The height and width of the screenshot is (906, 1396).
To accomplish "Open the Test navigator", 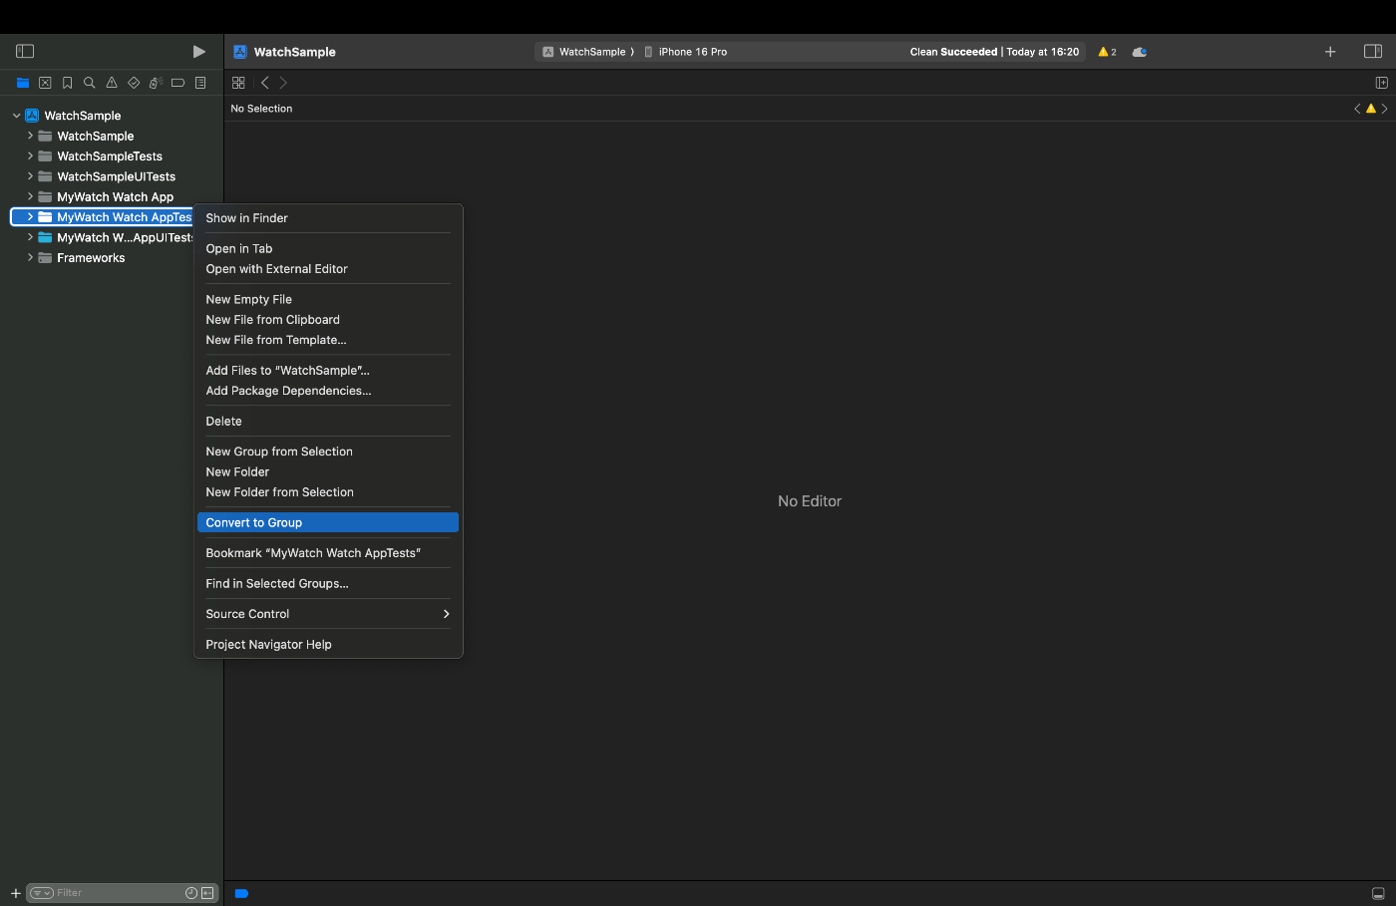I will click(134, 83).
